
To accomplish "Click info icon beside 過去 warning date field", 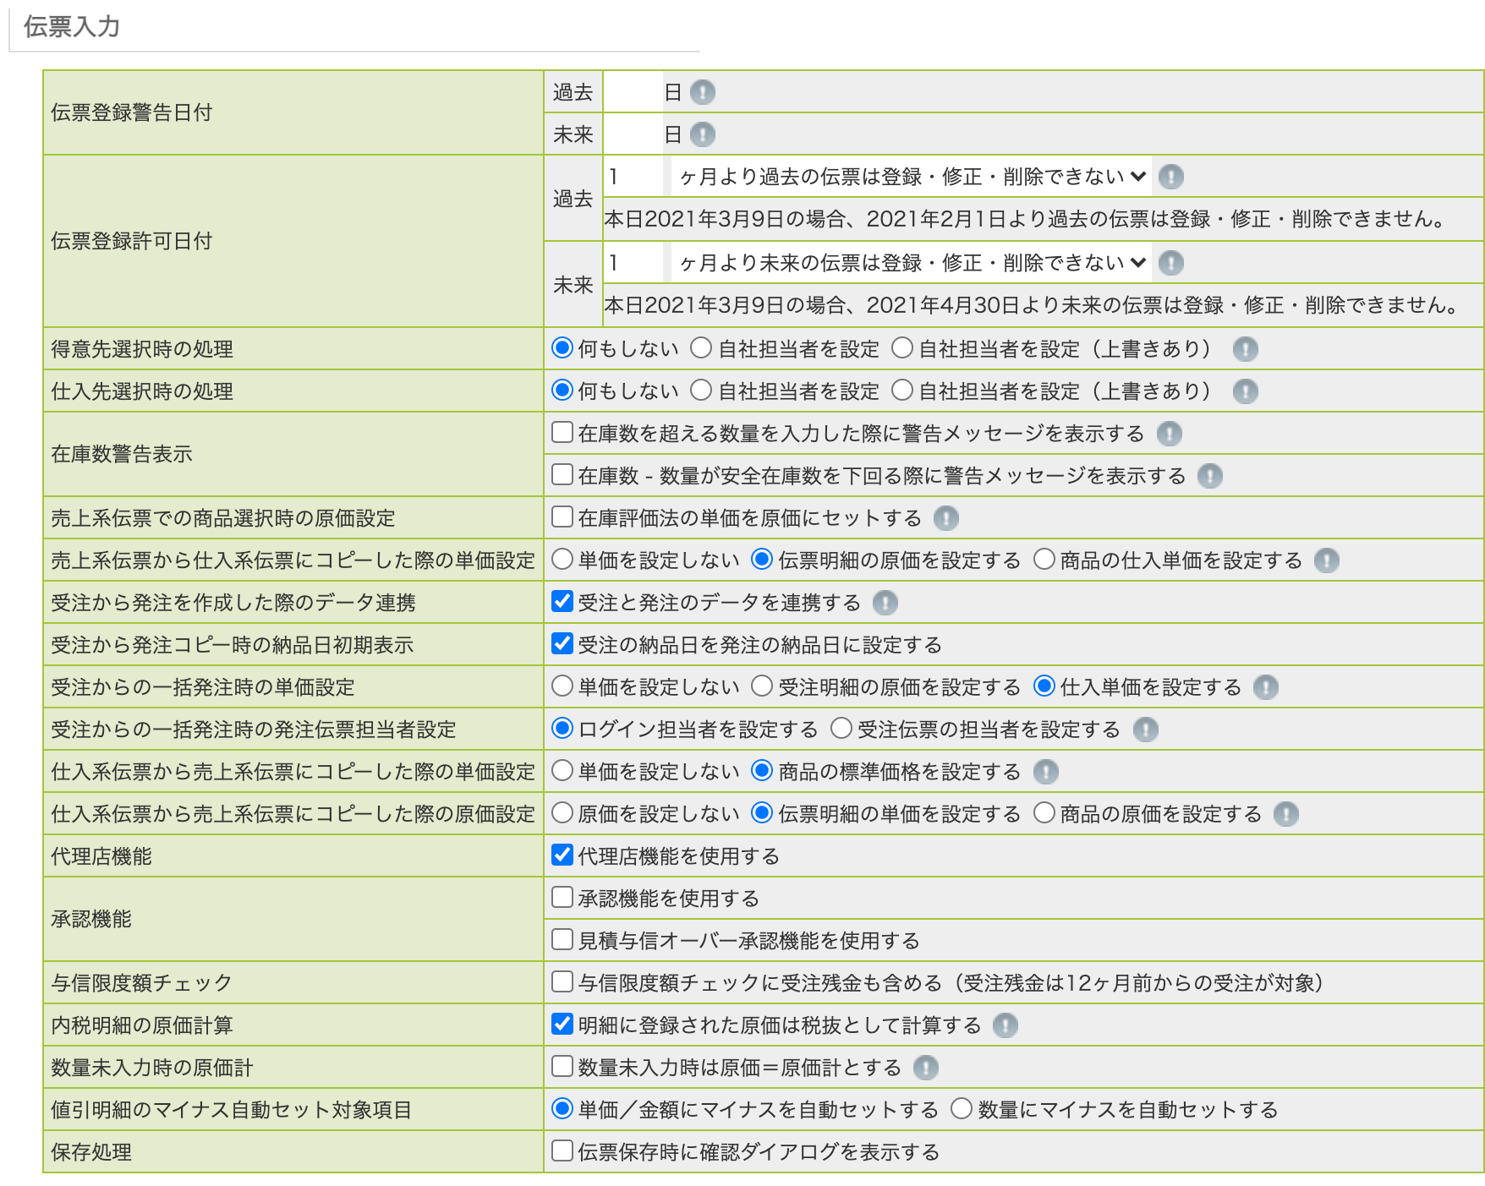I will (702, 92).
